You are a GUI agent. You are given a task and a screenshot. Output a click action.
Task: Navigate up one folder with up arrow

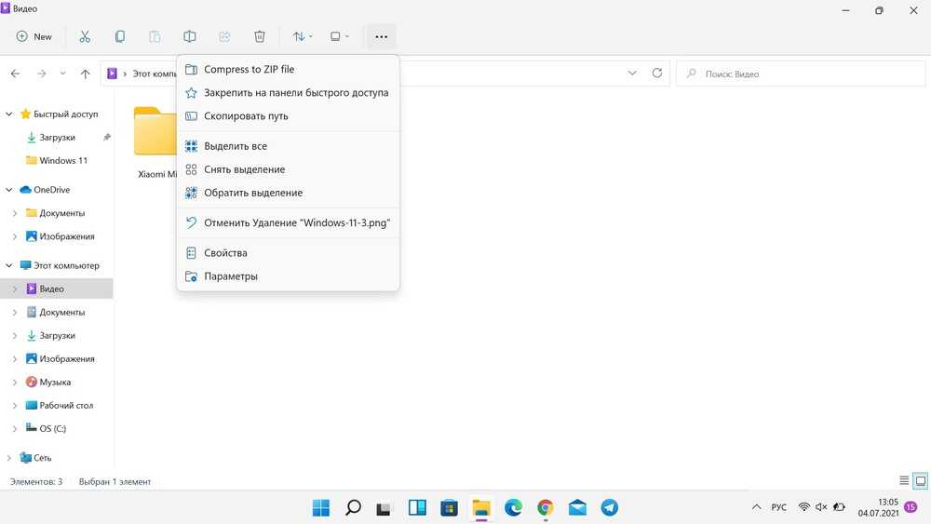click(86, 74)
